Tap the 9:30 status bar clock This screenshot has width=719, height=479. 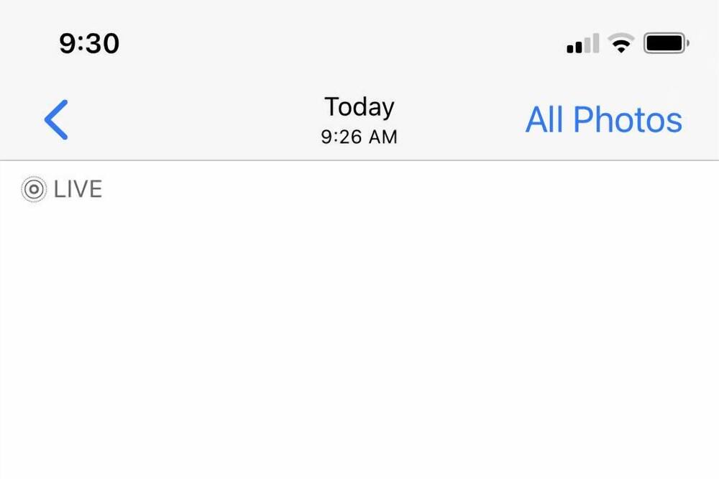tap(89, 44)
